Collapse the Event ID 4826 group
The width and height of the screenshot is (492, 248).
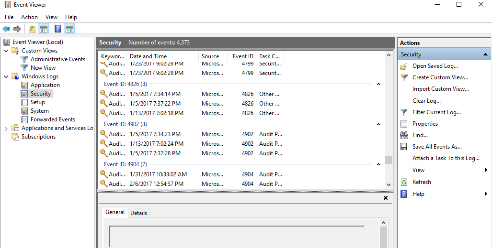378,84
